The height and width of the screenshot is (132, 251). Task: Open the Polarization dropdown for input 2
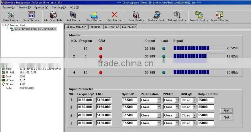pos(159,107)
